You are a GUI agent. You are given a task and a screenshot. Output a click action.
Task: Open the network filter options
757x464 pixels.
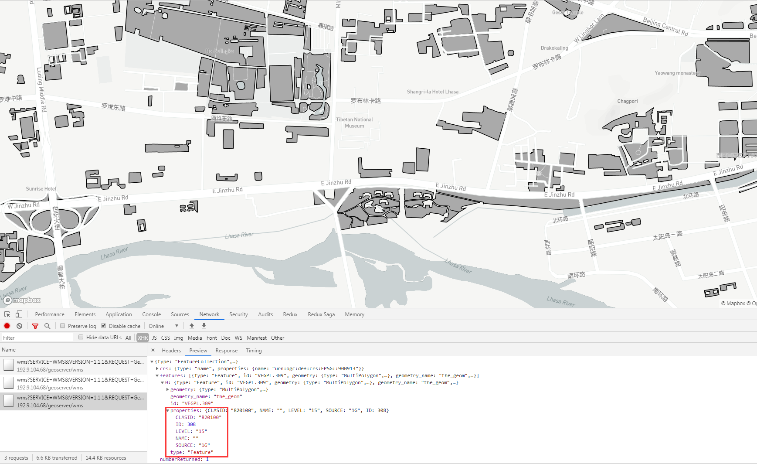coord(35,326)
